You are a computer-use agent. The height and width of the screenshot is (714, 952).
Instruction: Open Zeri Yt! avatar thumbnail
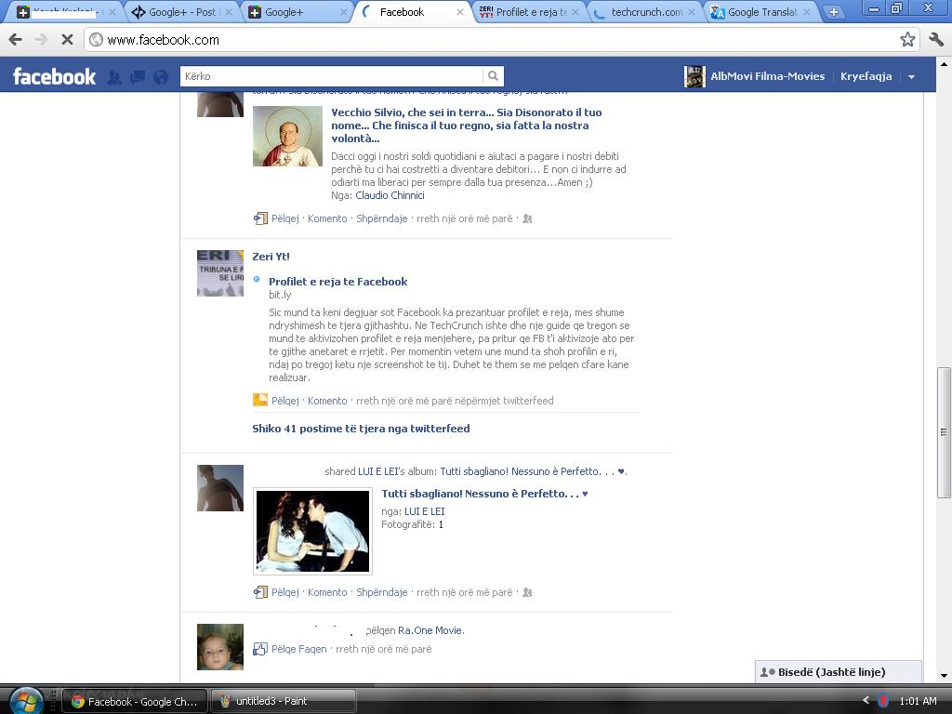220,273
